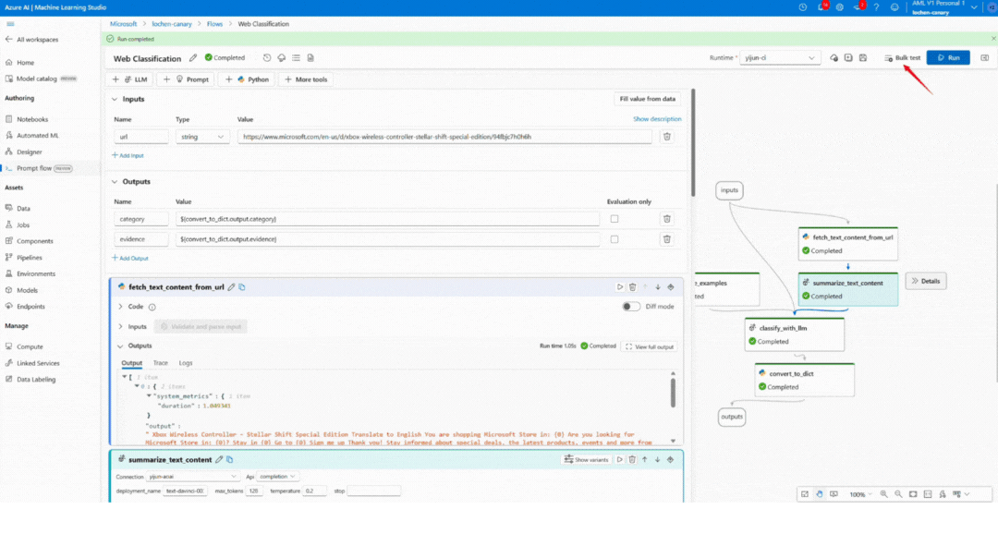
Task: Collapse the Outputs section of the flow
Action: pos(115,182)
